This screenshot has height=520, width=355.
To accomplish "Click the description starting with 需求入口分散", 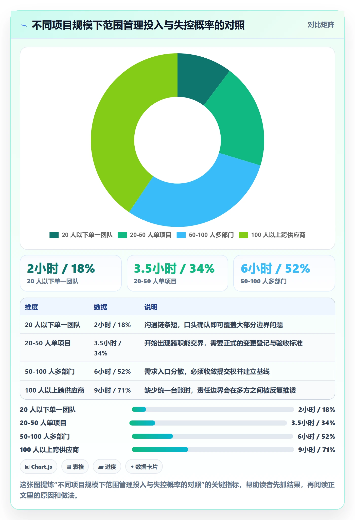I will coord(207,371).
